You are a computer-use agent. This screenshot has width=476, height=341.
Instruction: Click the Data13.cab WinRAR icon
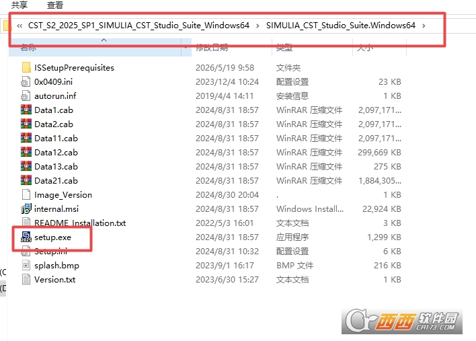coord(26,166)
